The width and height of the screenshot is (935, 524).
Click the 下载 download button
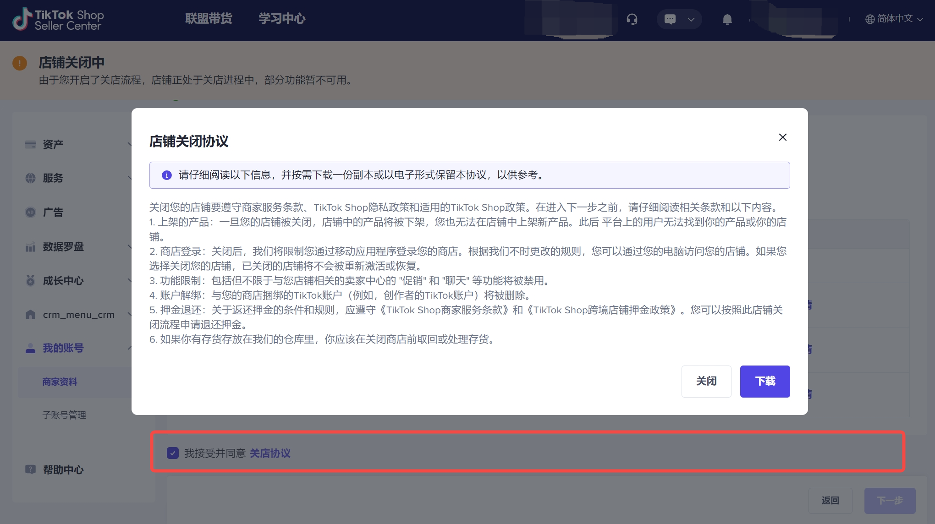click(x=765, y=381)
